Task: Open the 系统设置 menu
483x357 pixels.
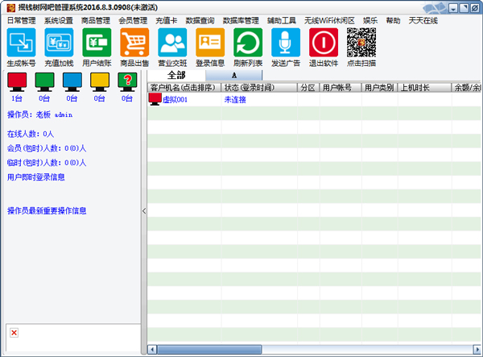Action: [x=59, y=21]
